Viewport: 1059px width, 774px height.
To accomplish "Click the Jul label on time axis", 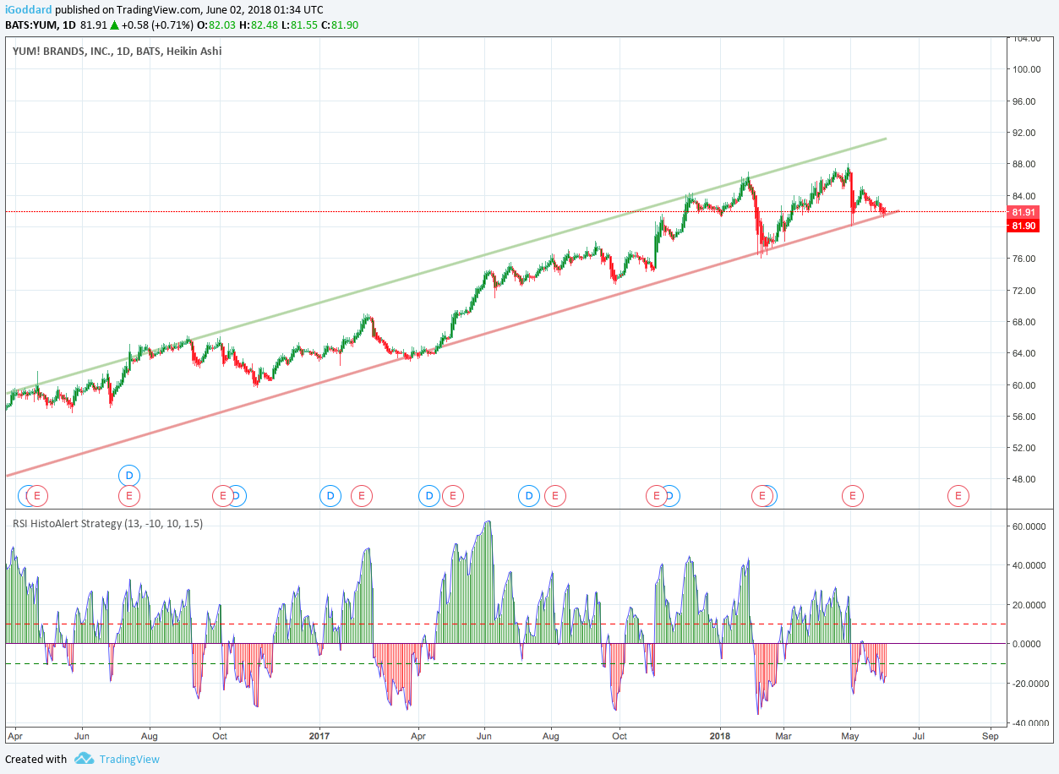I will (x=917, y=736).
